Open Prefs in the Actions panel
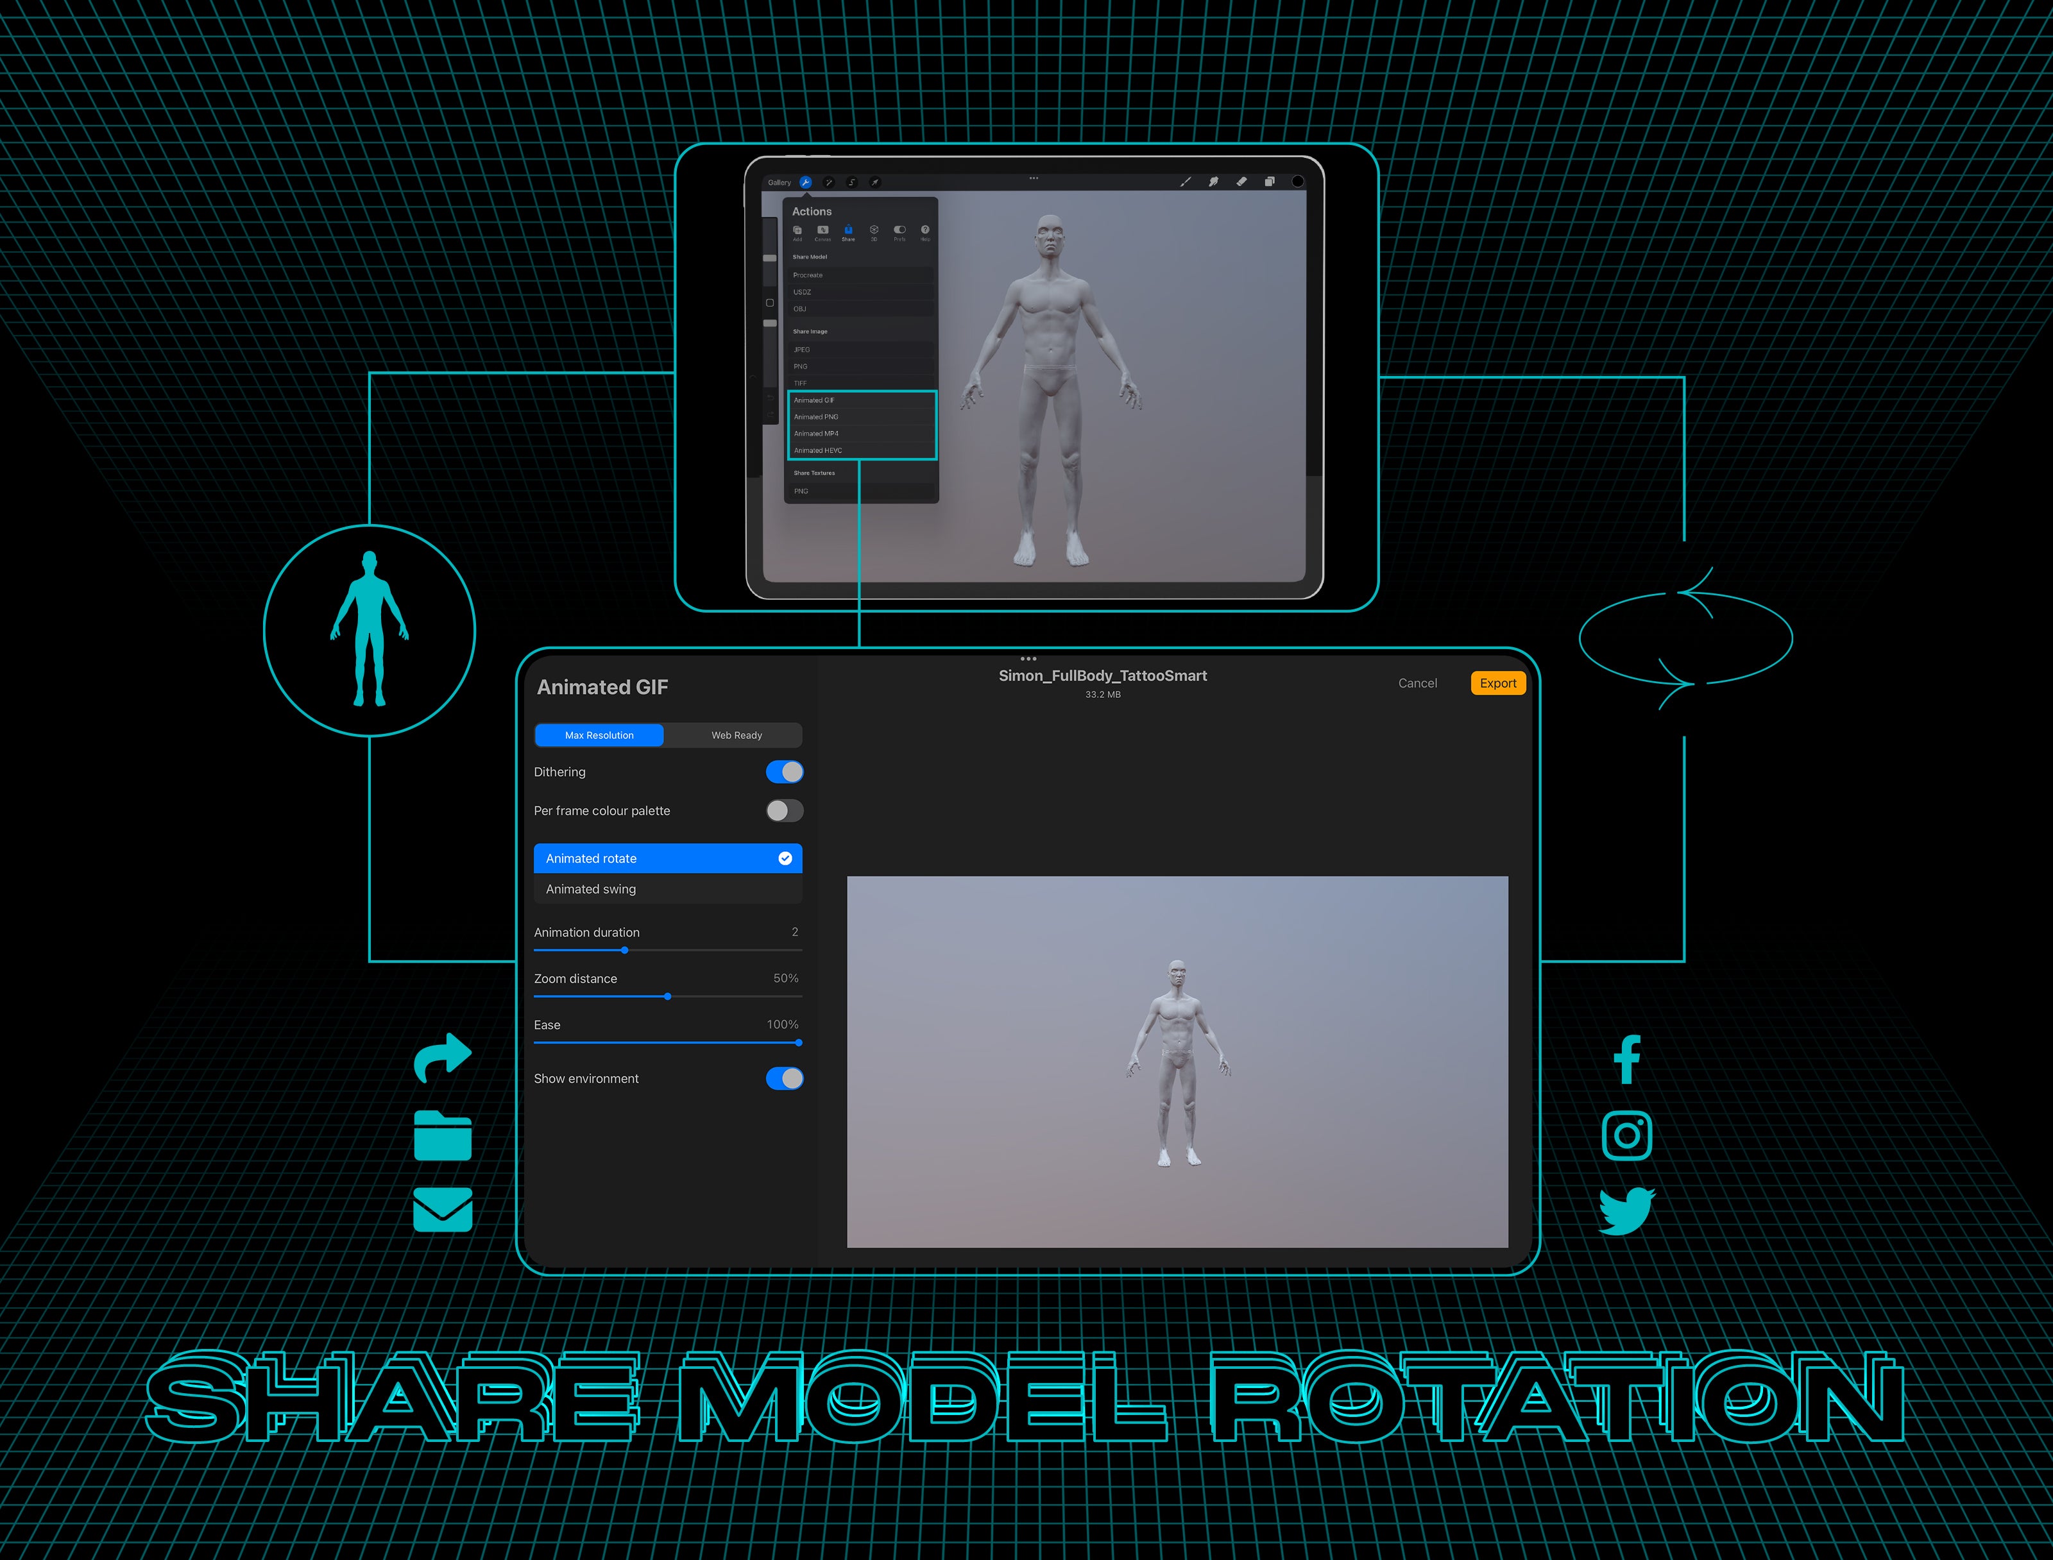 (899, 231)
